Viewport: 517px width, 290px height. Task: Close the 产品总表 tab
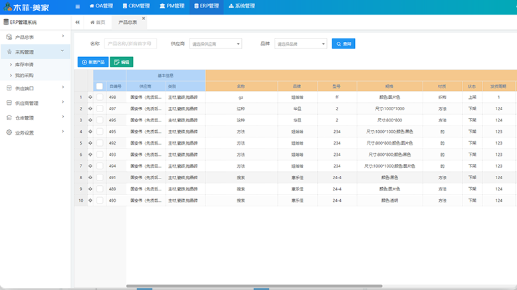(x=144, y=19)
